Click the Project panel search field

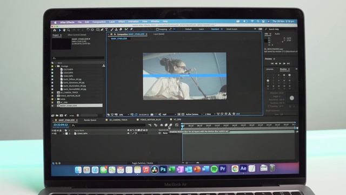click(78, 58)
